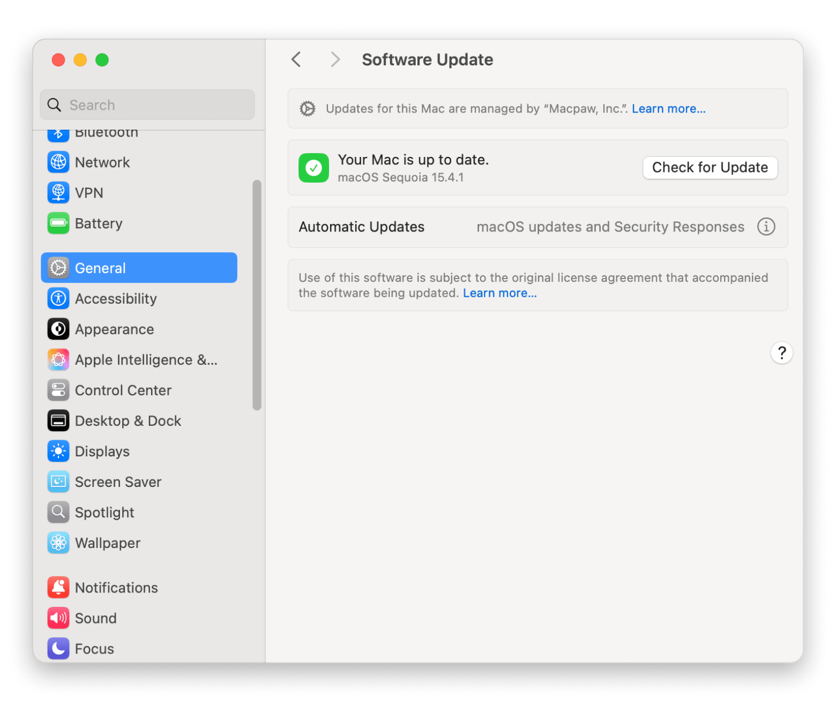836x706 pixels.
Task: Click the sidebar vertical scrollbar
Action: pyautogui.click(x=257, y=295)
